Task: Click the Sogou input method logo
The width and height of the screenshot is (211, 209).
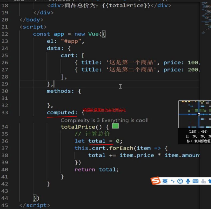Action: tap(155, 181)
